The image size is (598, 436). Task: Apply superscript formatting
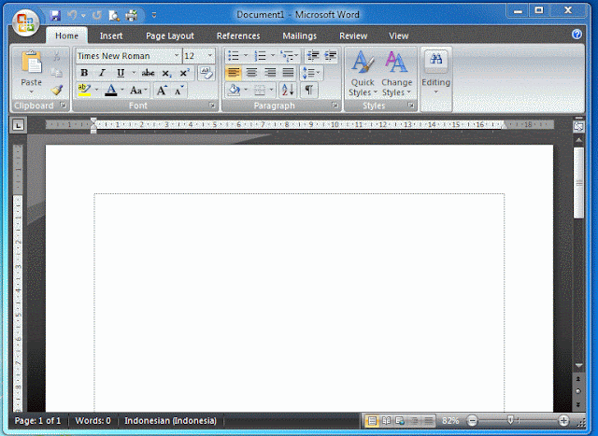pos(185,73)
